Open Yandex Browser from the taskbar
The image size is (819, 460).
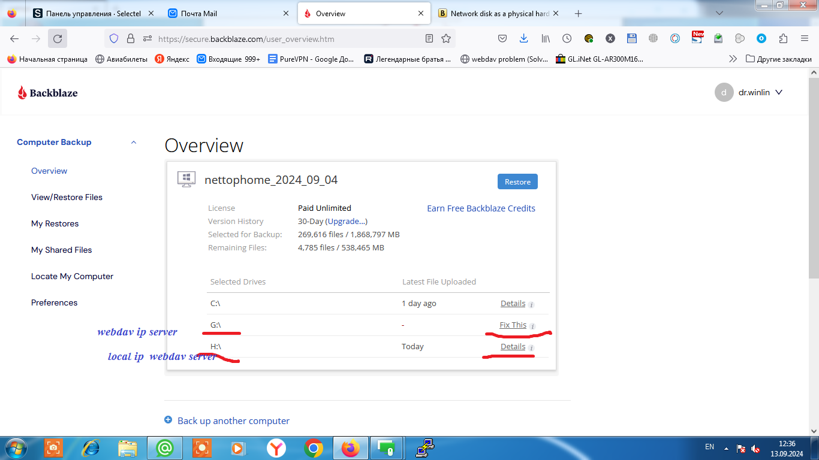(276, 447)
